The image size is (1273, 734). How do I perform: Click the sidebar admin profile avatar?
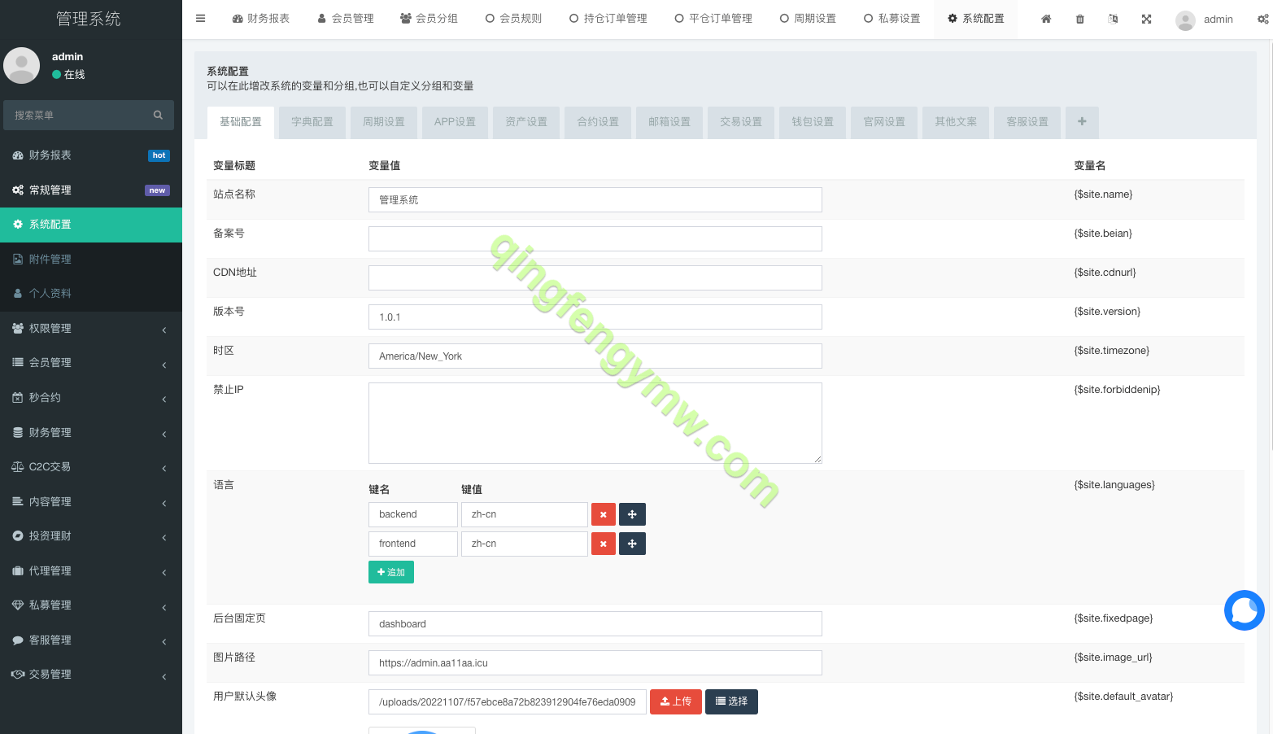coord(22,65)
